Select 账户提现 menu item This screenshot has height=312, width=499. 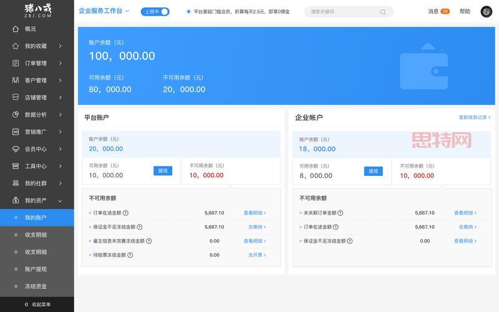(37, 270)
